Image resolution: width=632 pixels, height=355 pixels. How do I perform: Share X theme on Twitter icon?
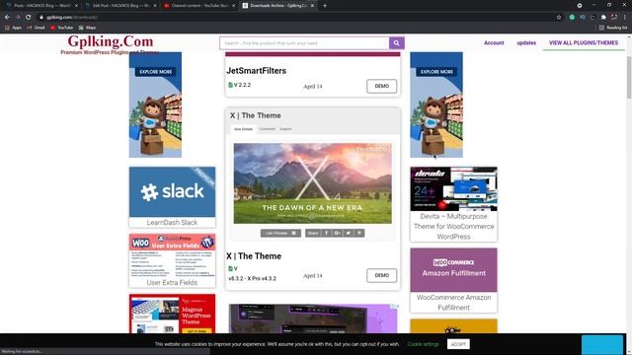click(349, 233)
